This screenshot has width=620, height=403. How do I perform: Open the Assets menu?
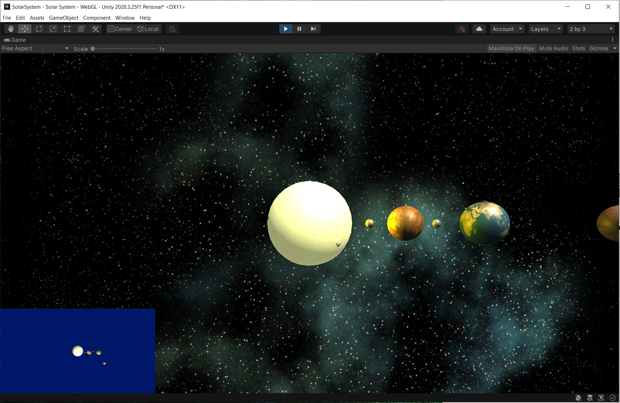pyautogui.click(x=37, y=18)
